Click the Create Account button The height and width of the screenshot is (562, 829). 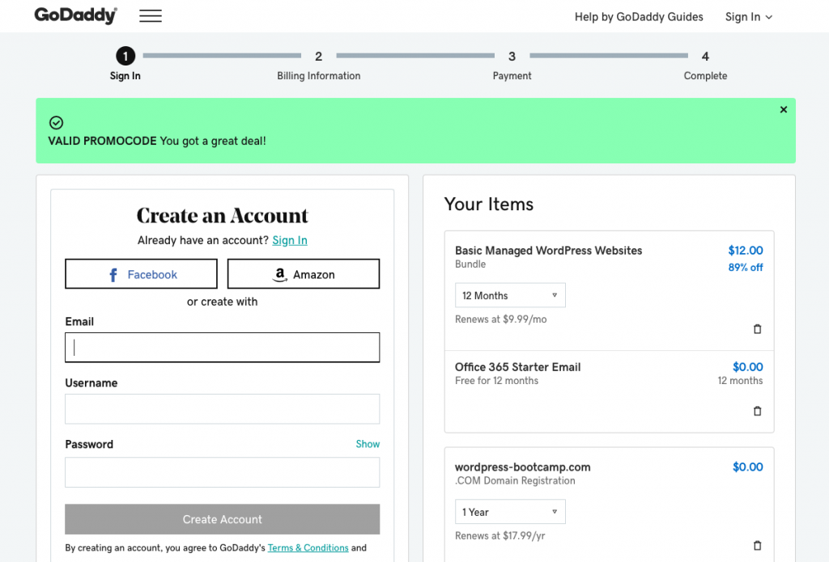[x=222, y=519]
